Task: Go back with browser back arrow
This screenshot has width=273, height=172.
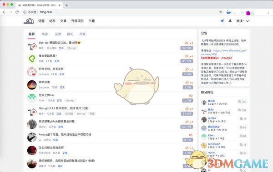Action: [x=5, y=12]
